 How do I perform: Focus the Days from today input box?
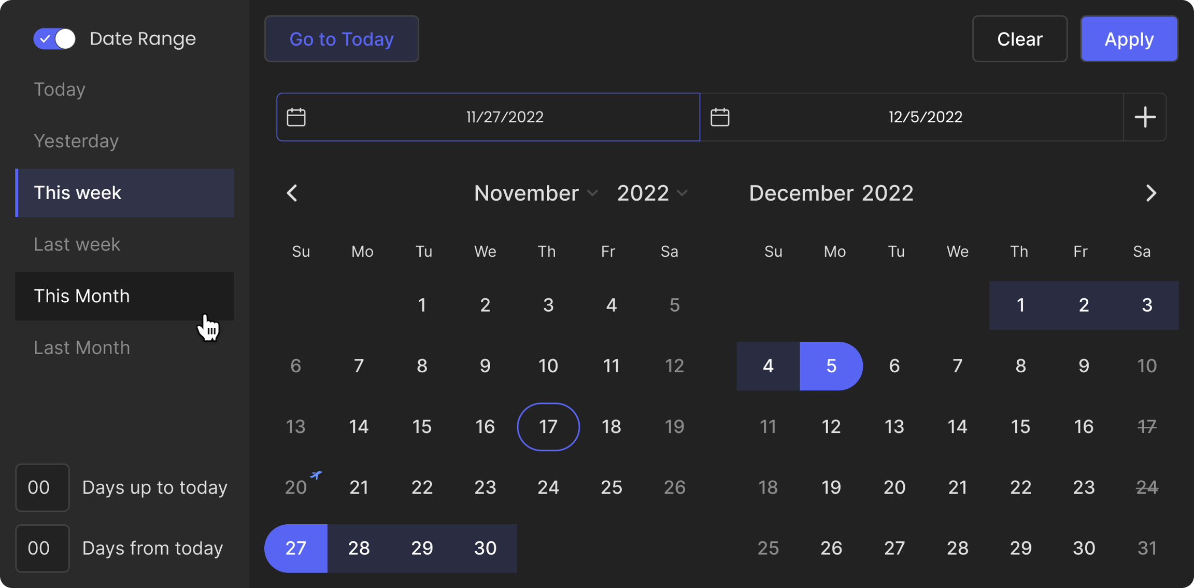42,548
